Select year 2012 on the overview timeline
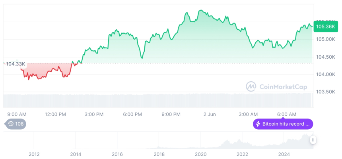The width and height of the screenshot is (342, 159). click(x=34, y=154)
